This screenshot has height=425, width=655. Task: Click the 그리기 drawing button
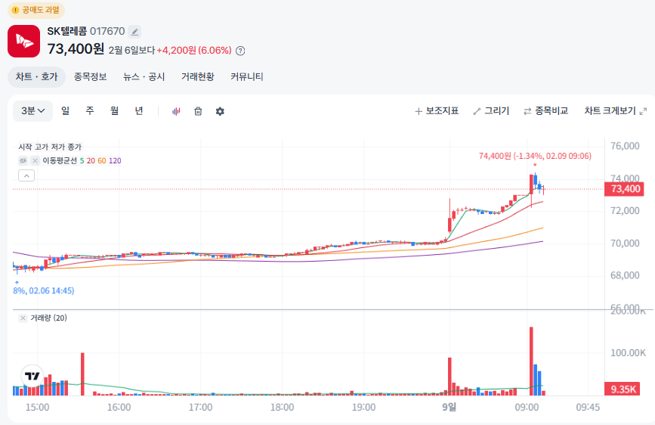(491, 111)
